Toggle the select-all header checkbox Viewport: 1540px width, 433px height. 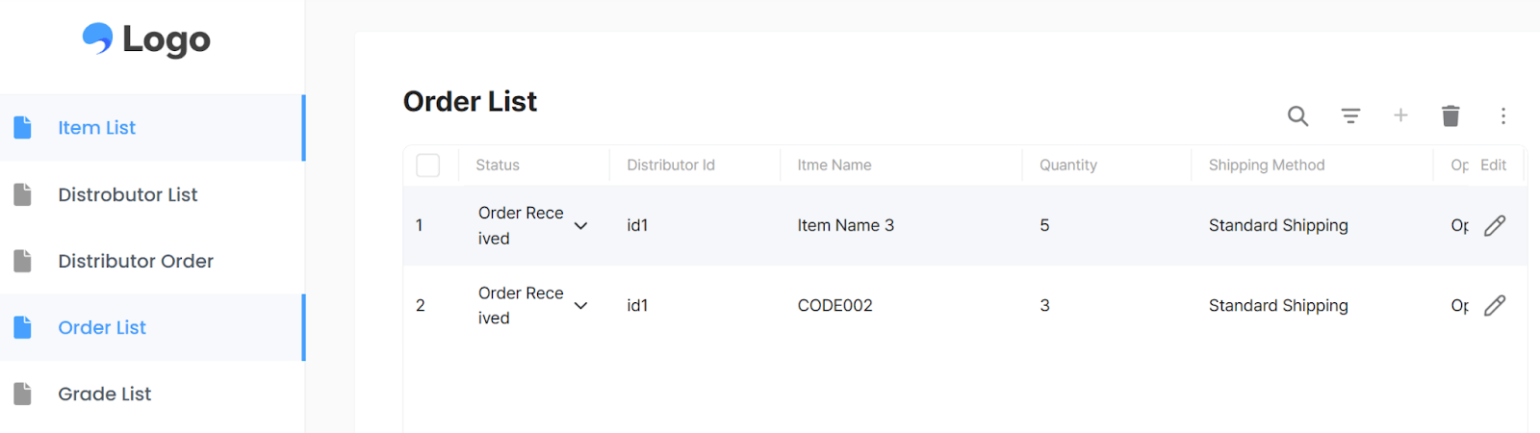point(428,166)
